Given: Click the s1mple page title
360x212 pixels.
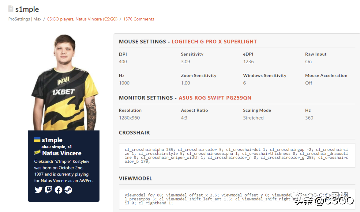Looking at the screenshot, I should [27, 9].
